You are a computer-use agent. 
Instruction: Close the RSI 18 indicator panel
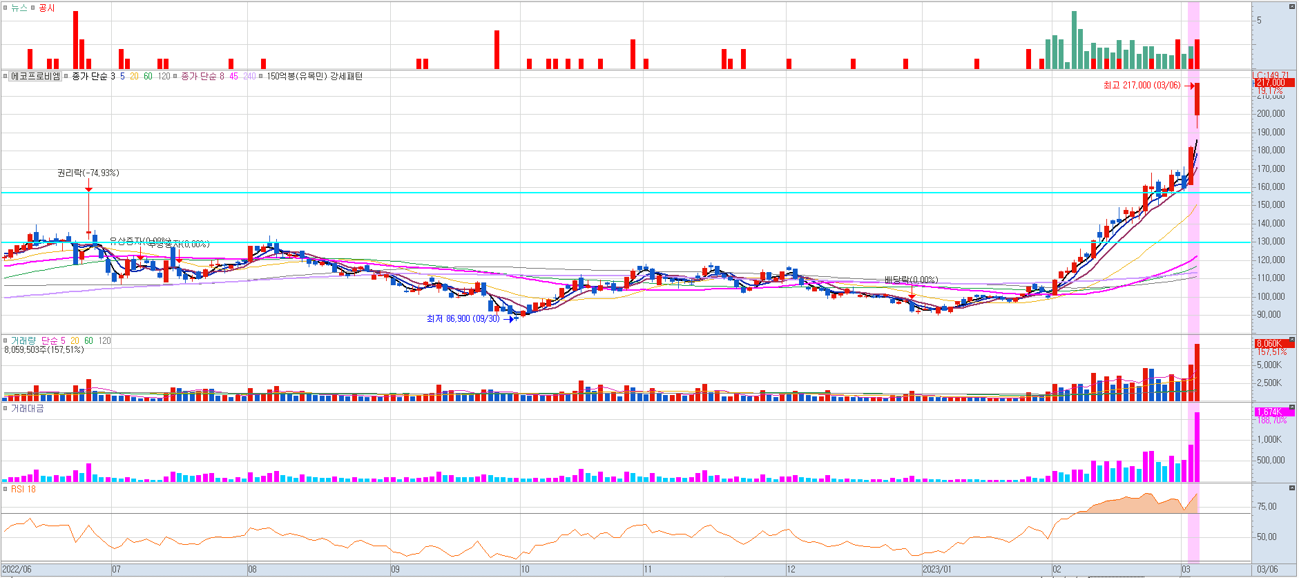[1292, 488]
